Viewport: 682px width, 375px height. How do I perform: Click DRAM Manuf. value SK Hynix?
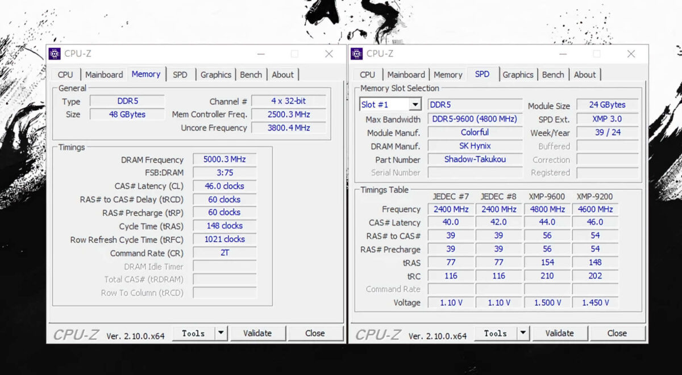point(475,146)
